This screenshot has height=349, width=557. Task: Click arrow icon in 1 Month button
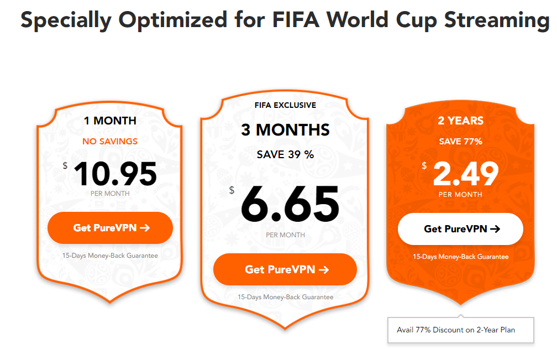pyautogui.click(x=145, y=228)
